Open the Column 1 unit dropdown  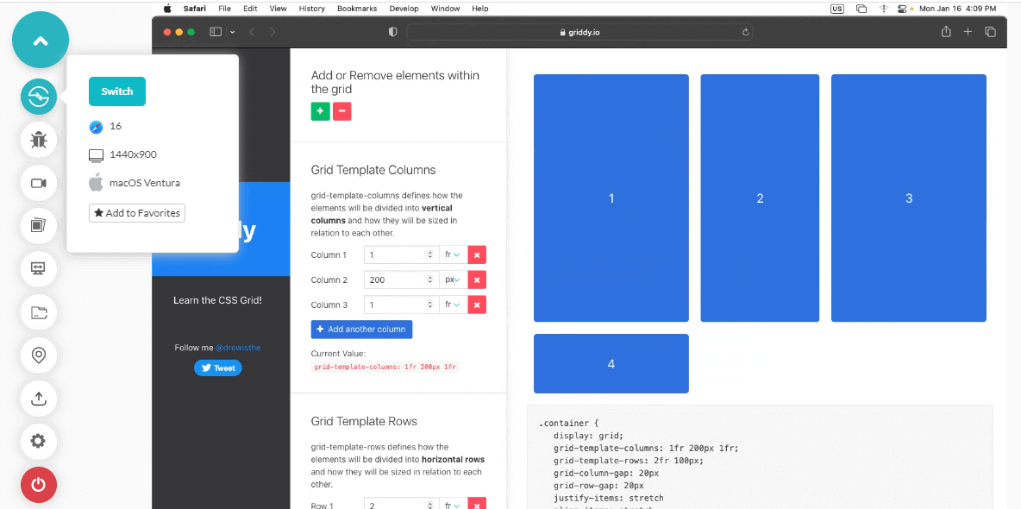[453, 255]
